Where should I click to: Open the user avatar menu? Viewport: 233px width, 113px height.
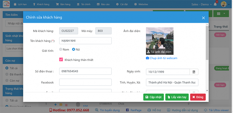coord(225,4)
